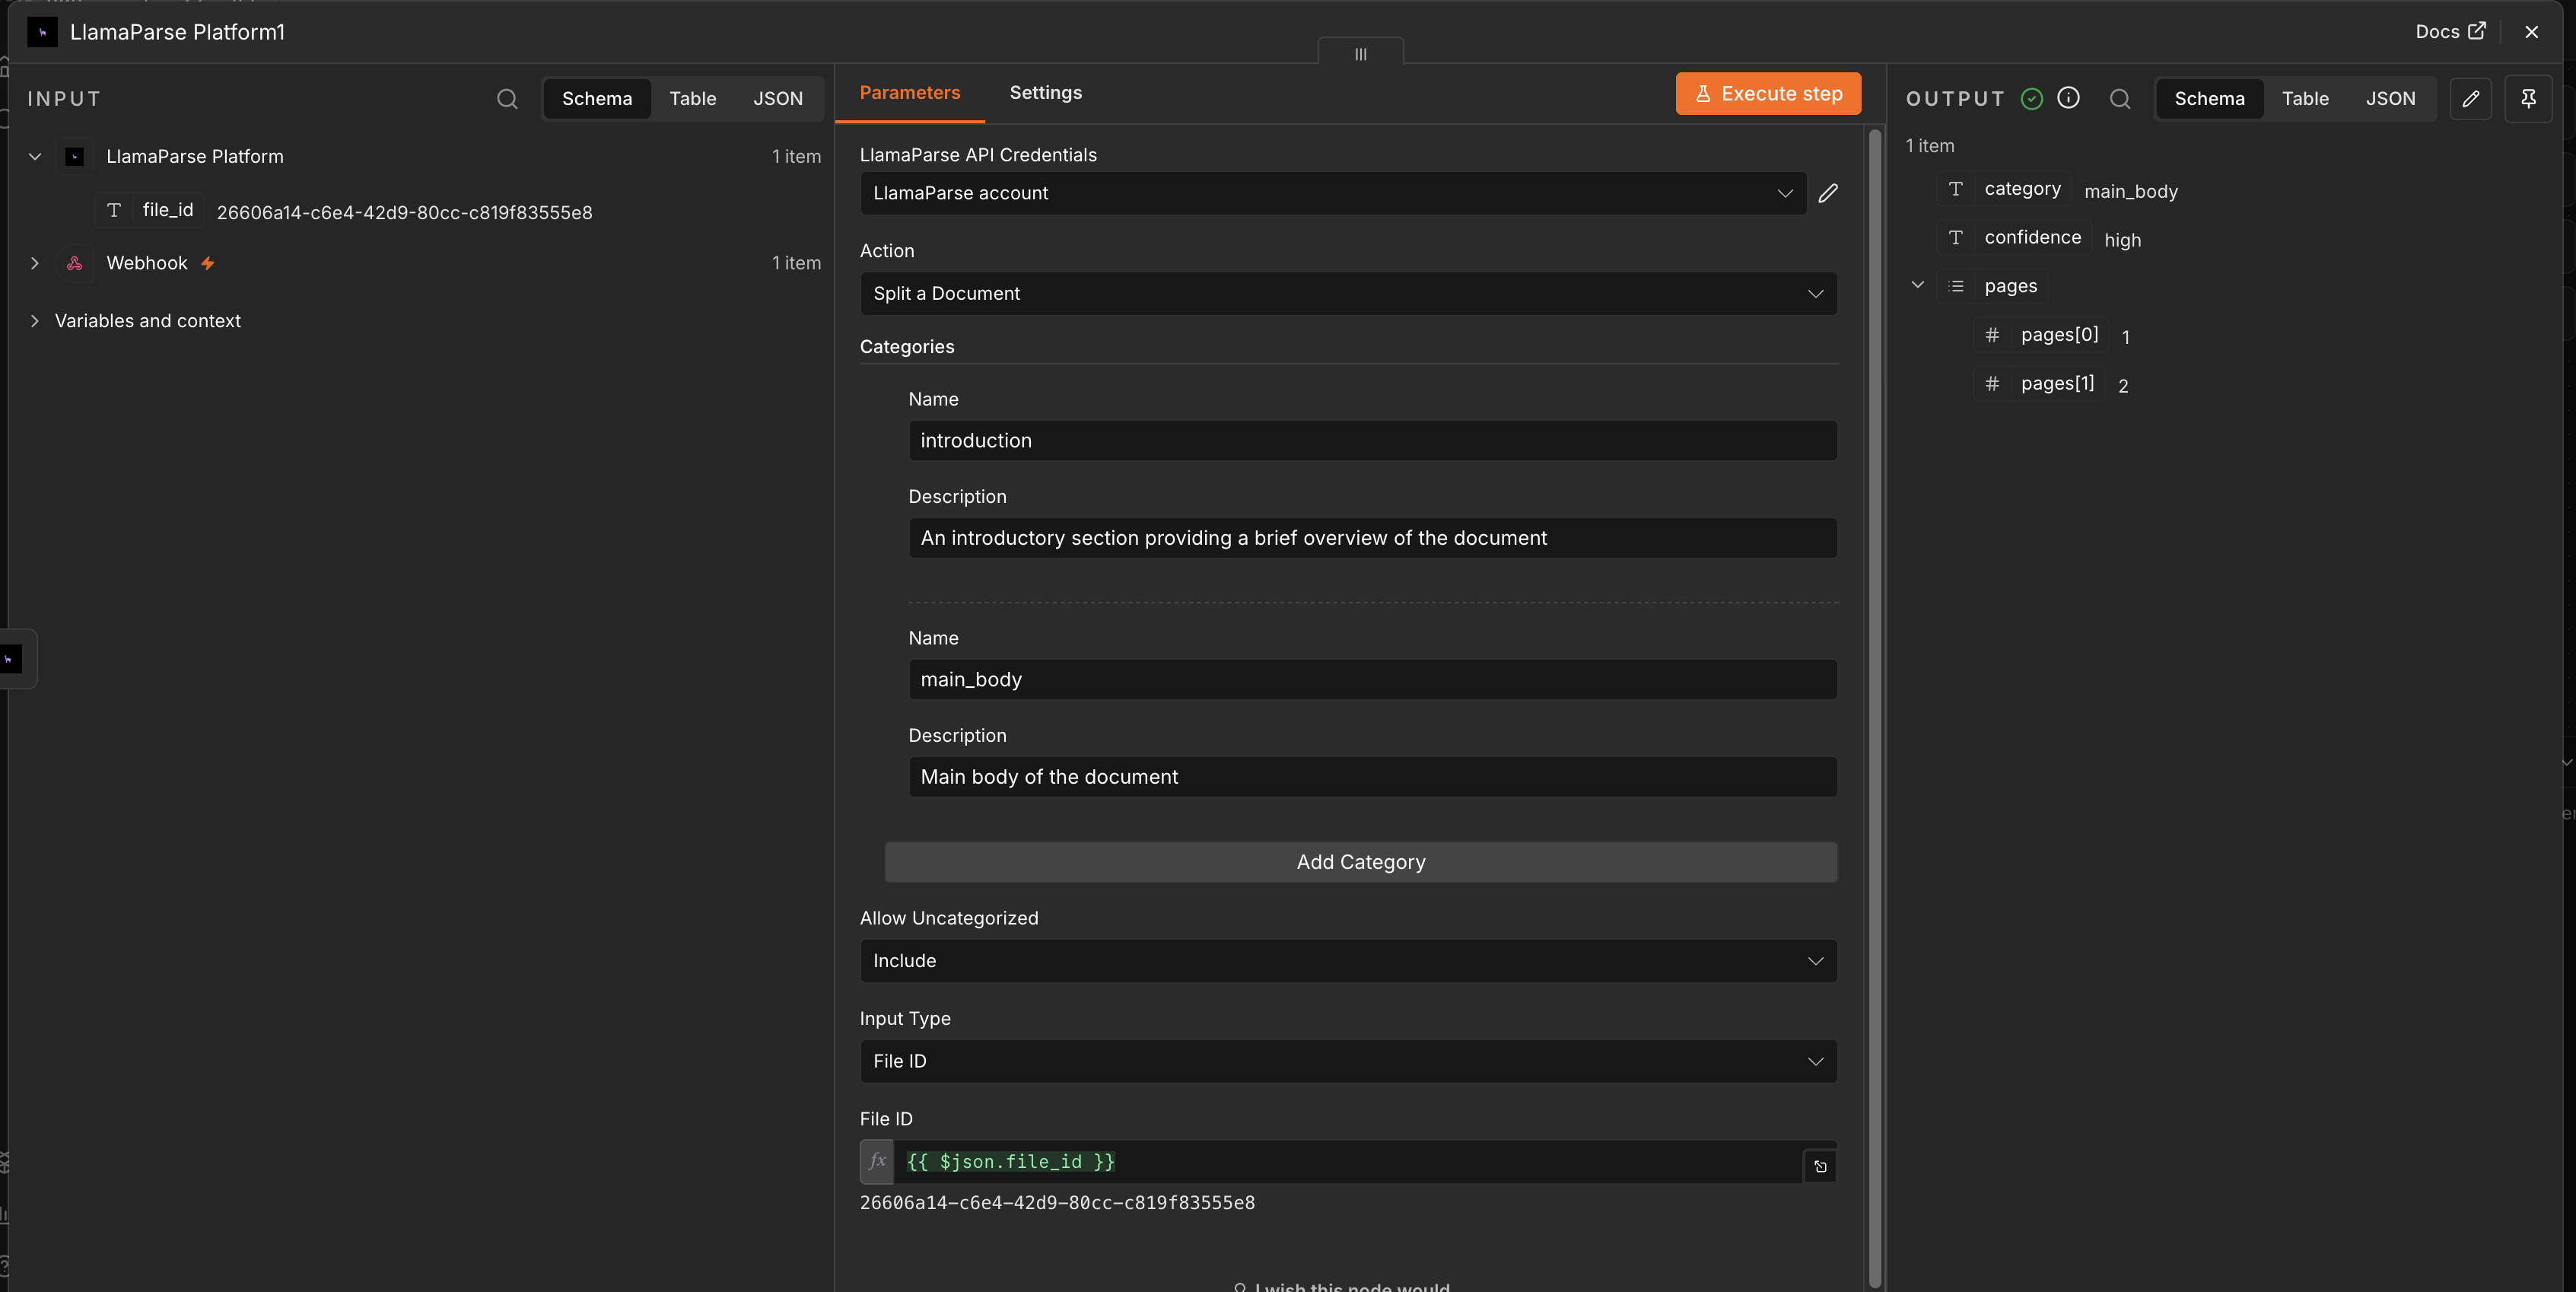
Task: Open the Parameters tab
Action: click(x=910, y=92)
